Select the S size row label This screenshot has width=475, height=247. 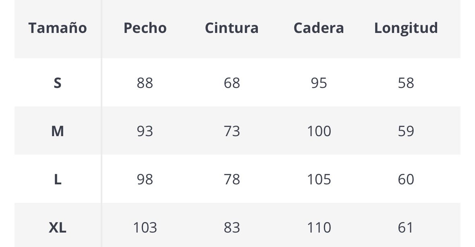click(x=58, y=83)
